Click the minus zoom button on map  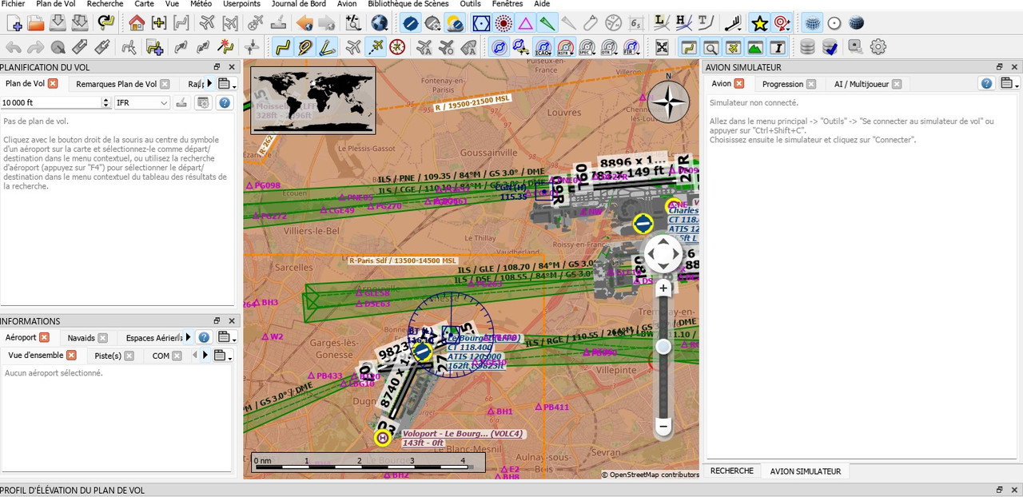click(663, 427)
